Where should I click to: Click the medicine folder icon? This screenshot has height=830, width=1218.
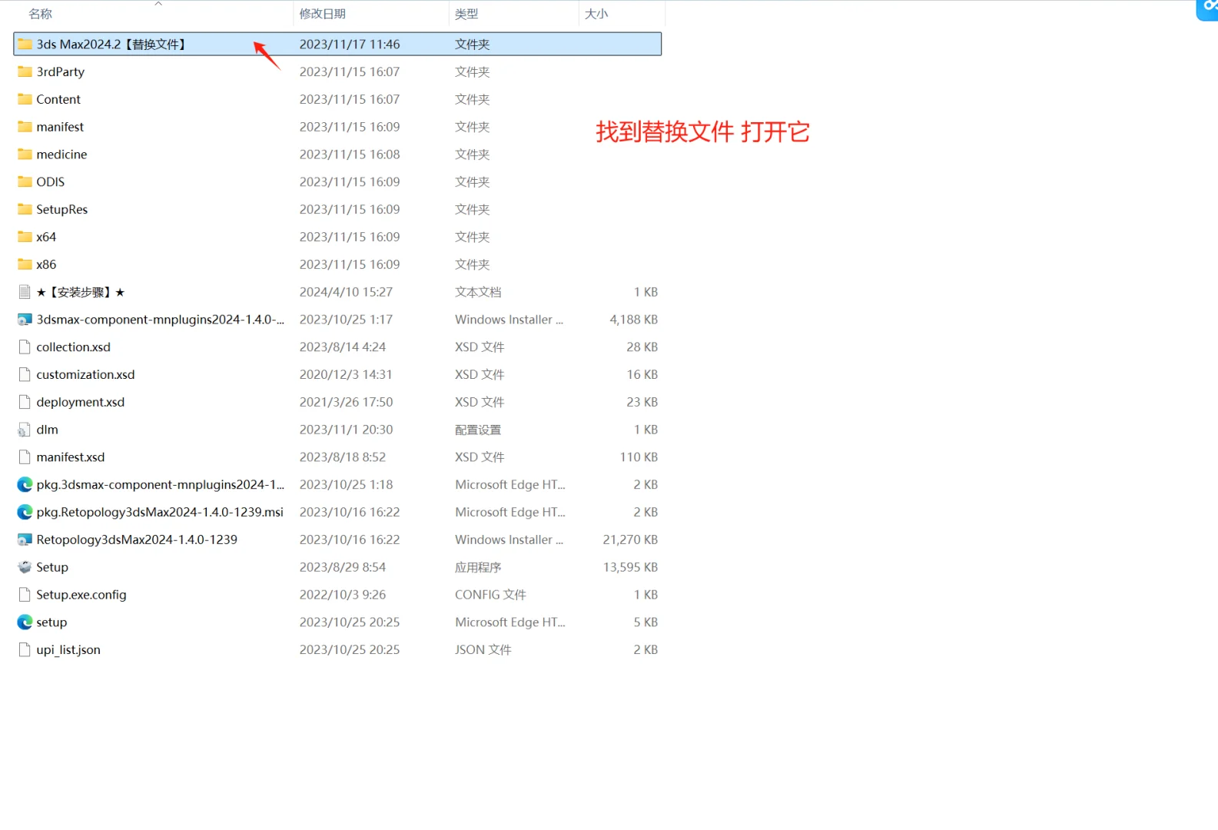pyautogui.click(x=25, y=154)
